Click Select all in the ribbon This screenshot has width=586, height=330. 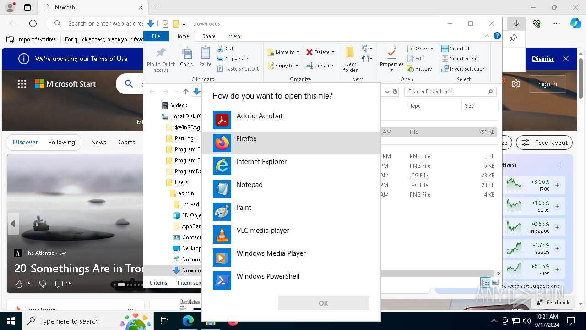456,49
